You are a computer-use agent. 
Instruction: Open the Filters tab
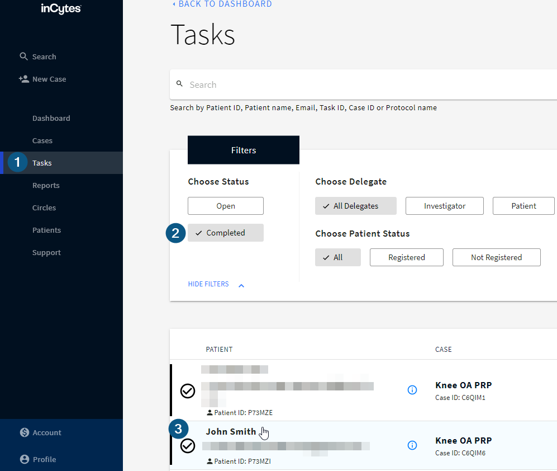(x=244, y=150)
